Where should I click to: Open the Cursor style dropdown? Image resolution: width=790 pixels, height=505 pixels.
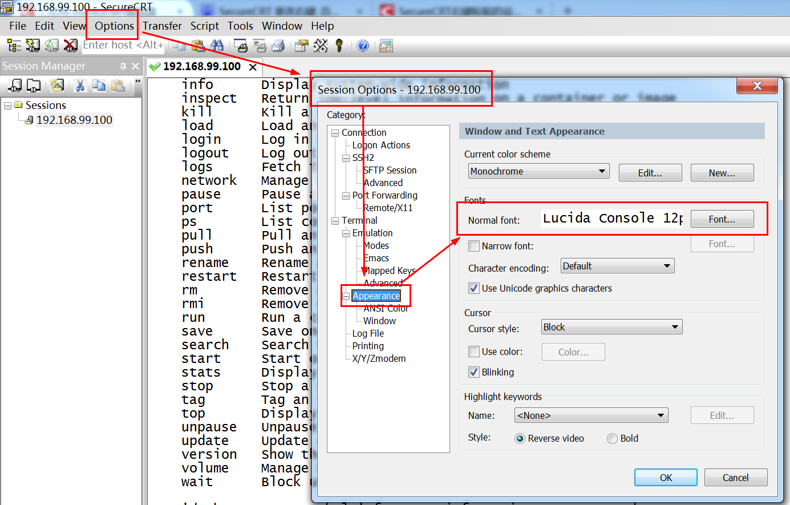coord(611,327)
